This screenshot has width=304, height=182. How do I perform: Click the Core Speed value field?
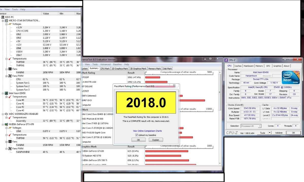pos(250,108)
